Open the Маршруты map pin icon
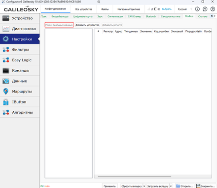 (x=6, y=92)
